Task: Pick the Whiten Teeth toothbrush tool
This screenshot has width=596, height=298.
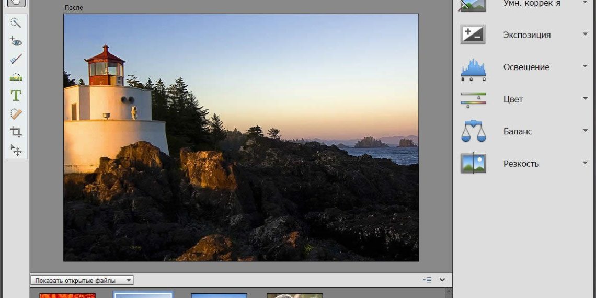Action: pyautogui.click(x=16, y=59)
